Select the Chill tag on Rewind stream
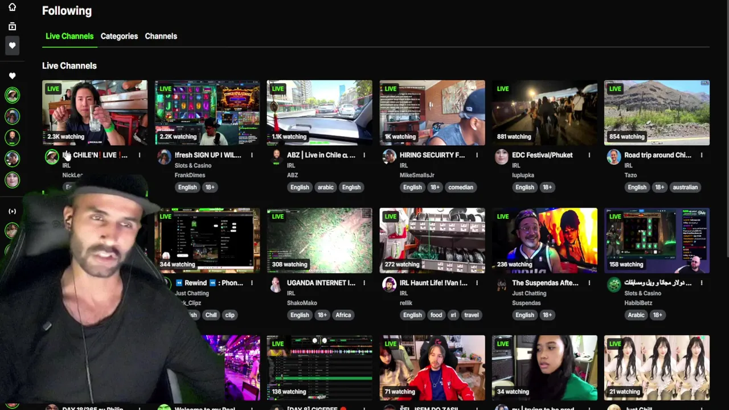This screenshot has height=410, width=729. 211,315
